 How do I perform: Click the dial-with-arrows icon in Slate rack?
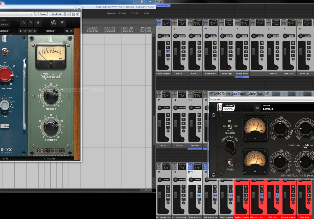[x=53, y=23]
